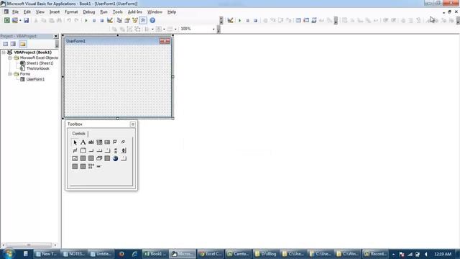Close the Project - VBAProject panel
The image size is (460, 259).
(x=56, y=36)
